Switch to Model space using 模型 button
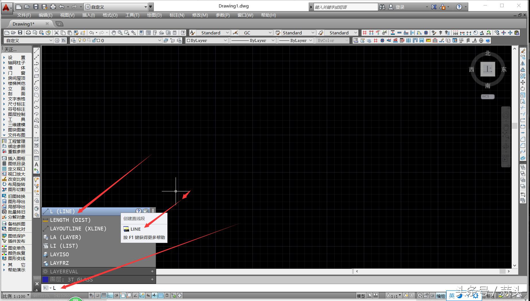This screenshot has width=530, height=301. pos(361,296)
